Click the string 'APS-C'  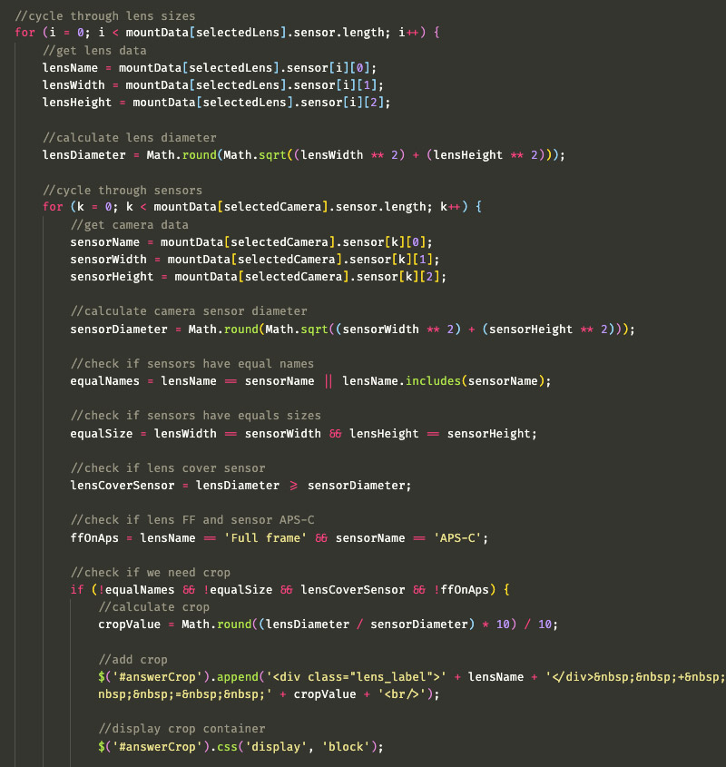point(458,538)
